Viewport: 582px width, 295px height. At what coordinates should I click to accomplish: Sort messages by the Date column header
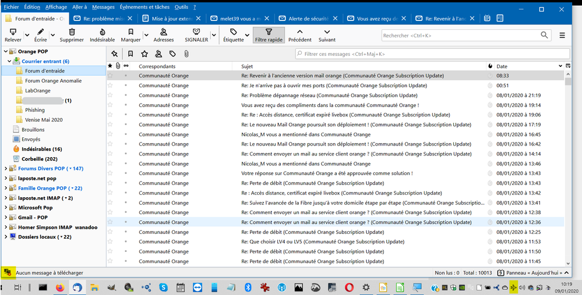502,66
